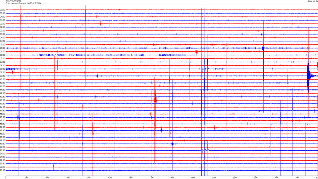Select the 20:30 trace time label
Viewport: 318px width, 179px height.
pyautogui.click(x=2, y=150)
